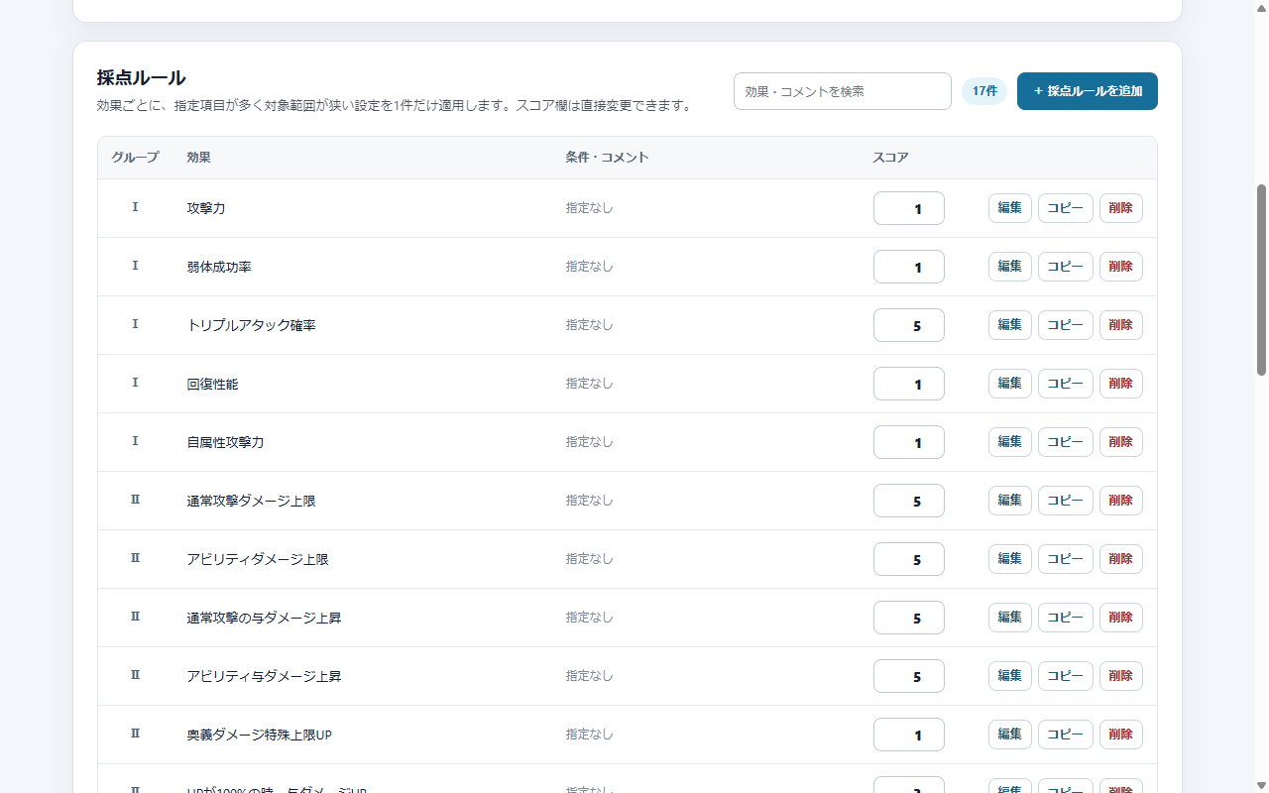Copy the アビリティダメージ上限 rule
This screenshot has height=793, width=1269.
pyautogui.click(x=1065, y=559)
